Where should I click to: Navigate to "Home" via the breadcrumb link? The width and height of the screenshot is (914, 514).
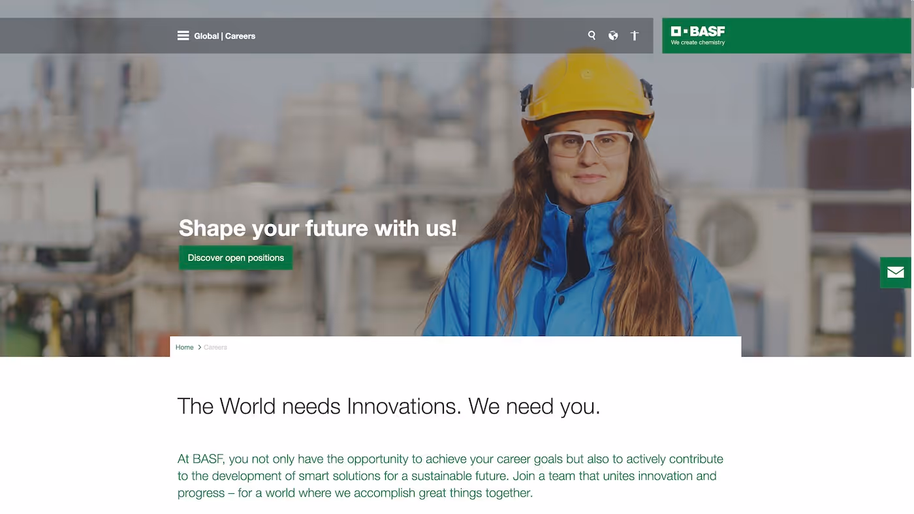pyautogui.click(x=184, y=346)
